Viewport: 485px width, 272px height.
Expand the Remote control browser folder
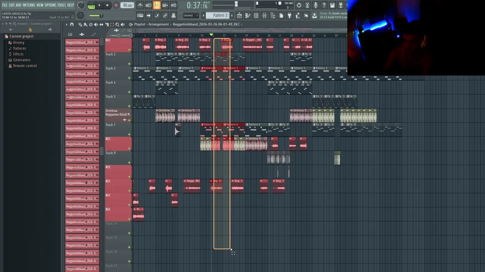25,66
